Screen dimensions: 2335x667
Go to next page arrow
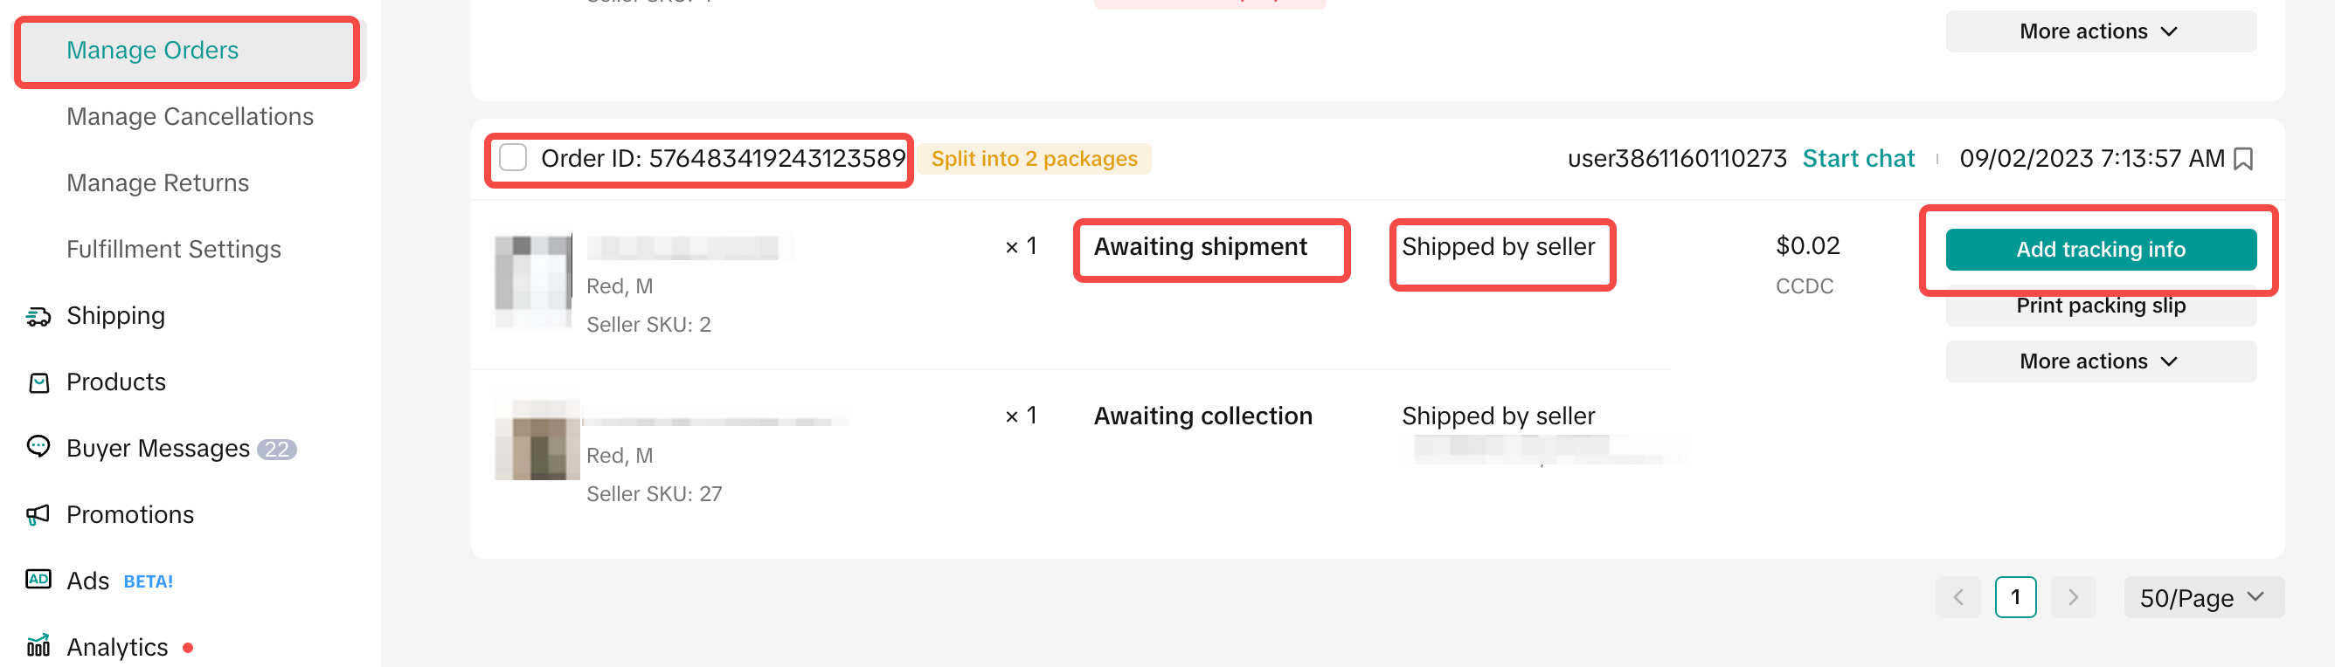pyautogui.click(x=2072, y=597)
